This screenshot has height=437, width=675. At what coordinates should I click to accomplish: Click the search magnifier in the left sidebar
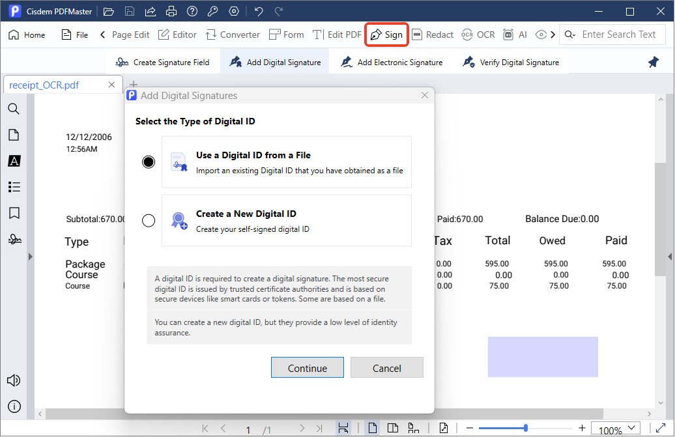point(14,109)
